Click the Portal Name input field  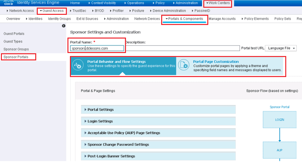coord(97,48)
